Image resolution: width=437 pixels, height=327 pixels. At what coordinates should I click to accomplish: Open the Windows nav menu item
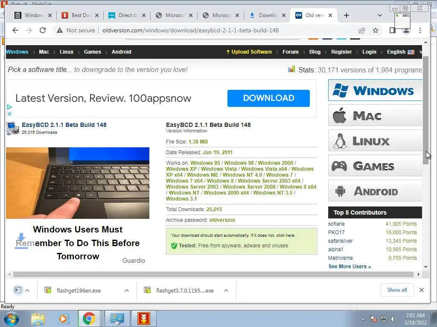(x=17, y=52)
